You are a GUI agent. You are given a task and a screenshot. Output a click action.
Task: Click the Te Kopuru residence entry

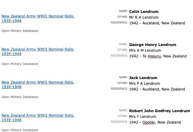tap(157, 56)
